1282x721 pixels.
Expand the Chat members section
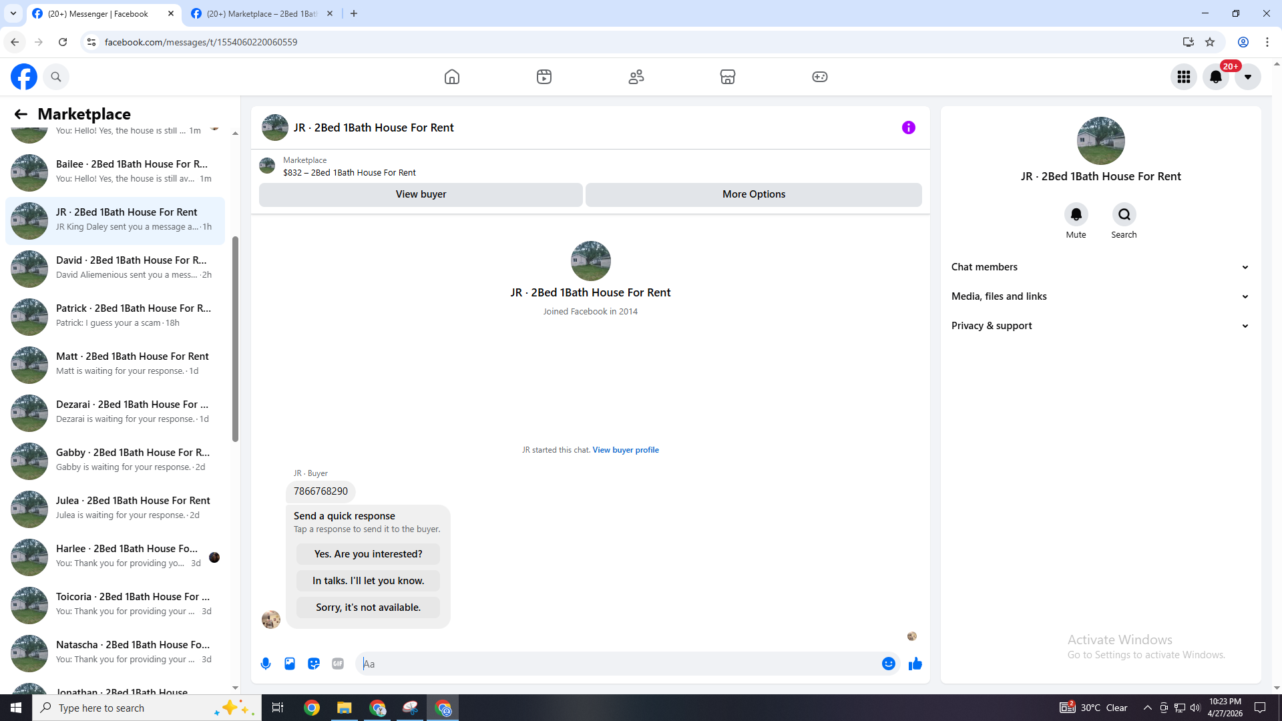[x=1101, y=267]
